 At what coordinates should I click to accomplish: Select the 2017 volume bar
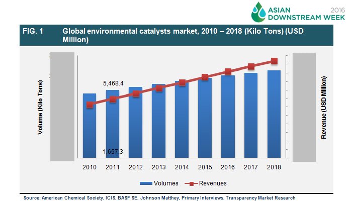(x=251, y=115)
